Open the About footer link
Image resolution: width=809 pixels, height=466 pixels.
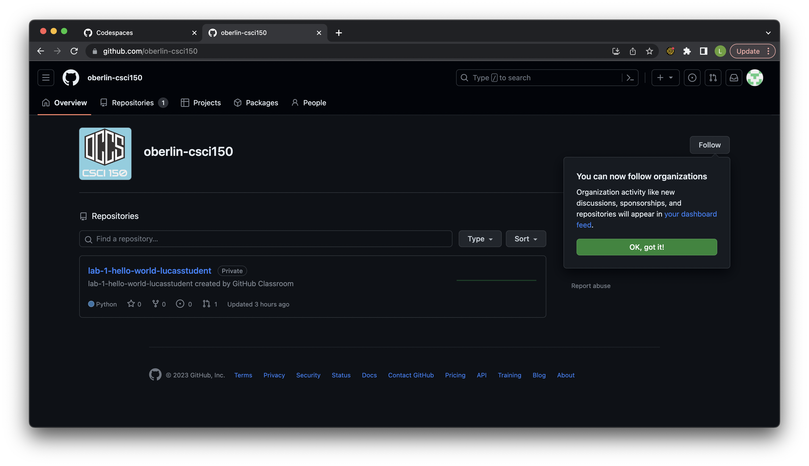click(566, 375)
